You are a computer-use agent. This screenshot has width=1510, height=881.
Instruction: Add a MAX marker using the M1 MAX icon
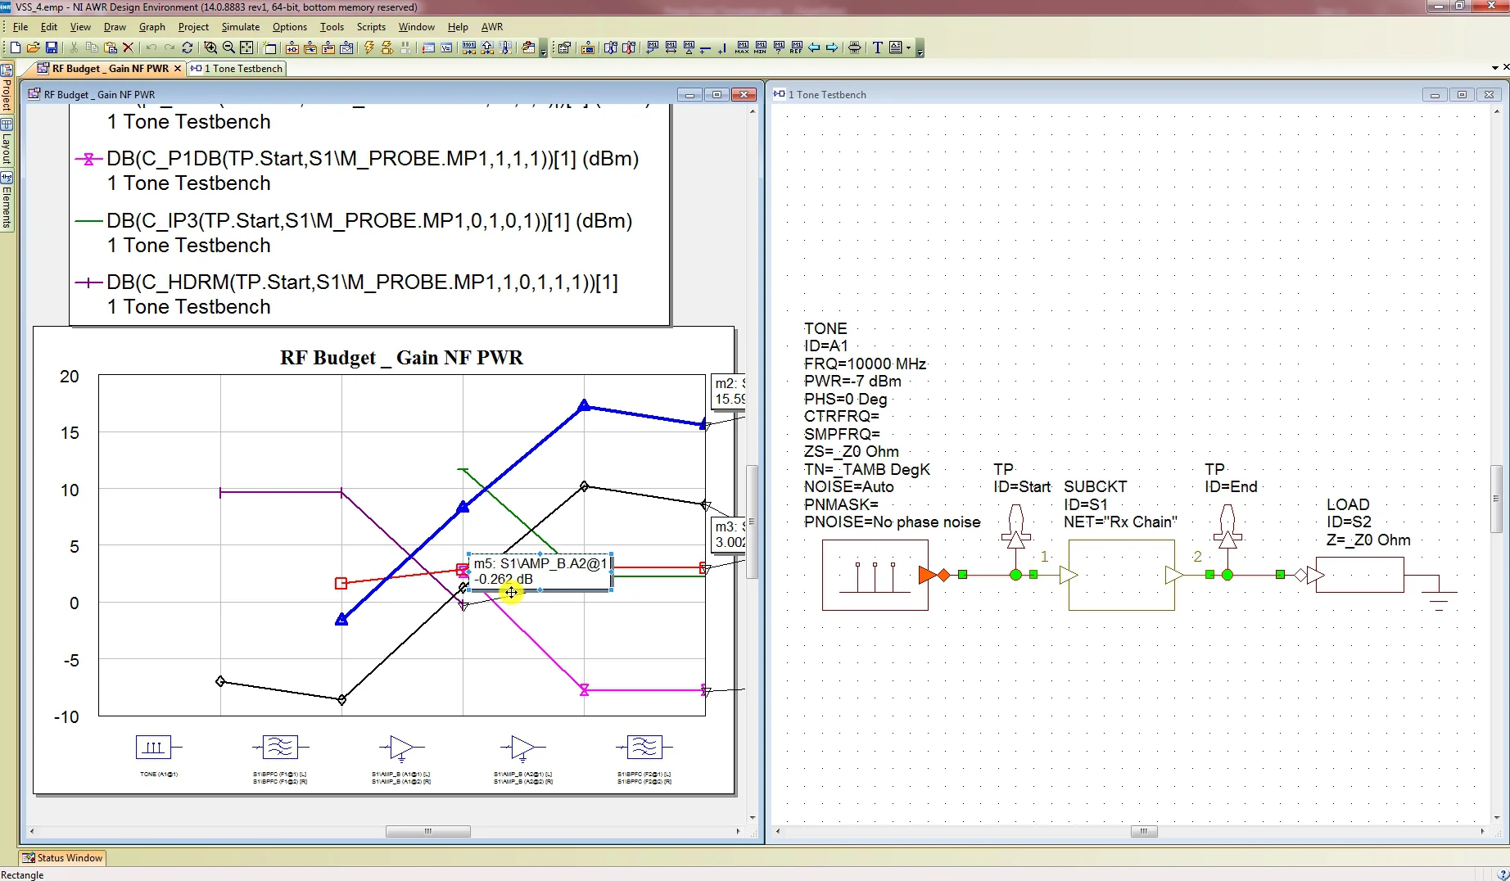[742, 47]
